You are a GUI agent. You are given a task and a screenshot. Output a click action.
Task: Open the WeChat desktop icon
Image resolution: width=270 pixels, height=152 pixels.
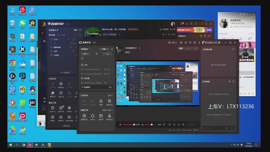tap(22, 24)
